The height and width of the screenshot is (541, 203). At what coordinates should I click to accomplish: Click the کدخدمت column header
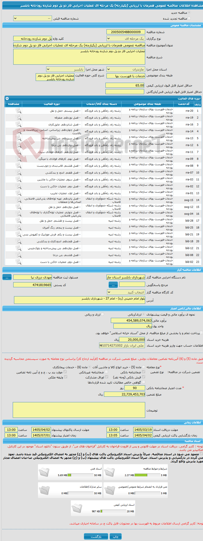pos(184,104)
